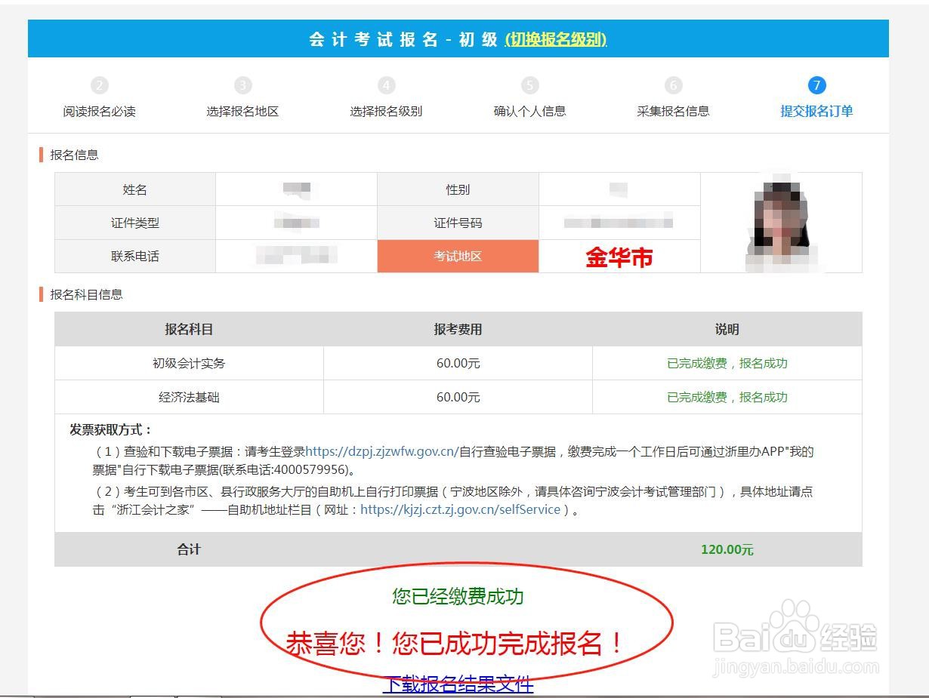The width and height of the screenshot is (929, 698).
Task: Click step 4 circle 选择报名级别
Action: [387, 85]
